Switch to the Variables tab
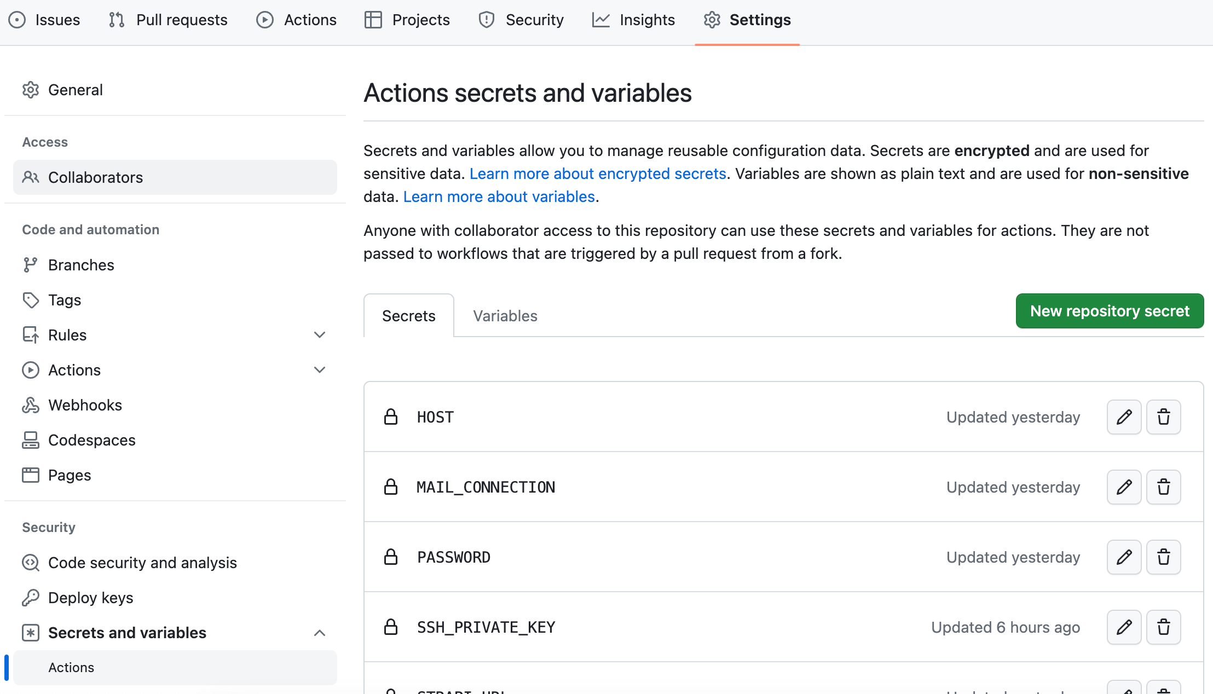This screenshot has height=694, width=1213. (504, 315)
